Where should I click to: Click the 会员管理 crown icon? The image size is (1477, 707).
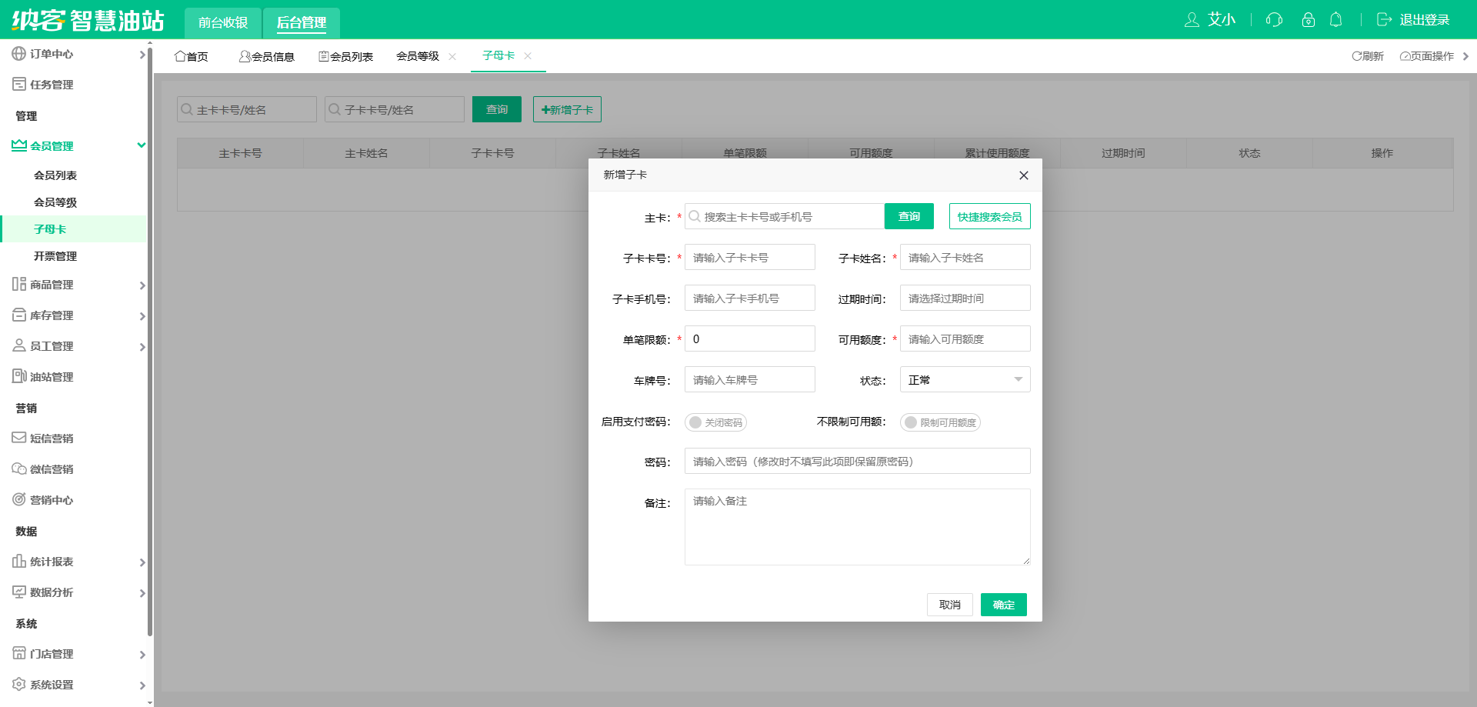[19, 145]
